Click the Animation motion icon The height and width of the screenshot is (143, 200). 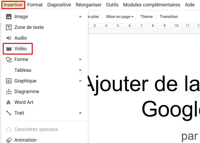coord(9,140)
